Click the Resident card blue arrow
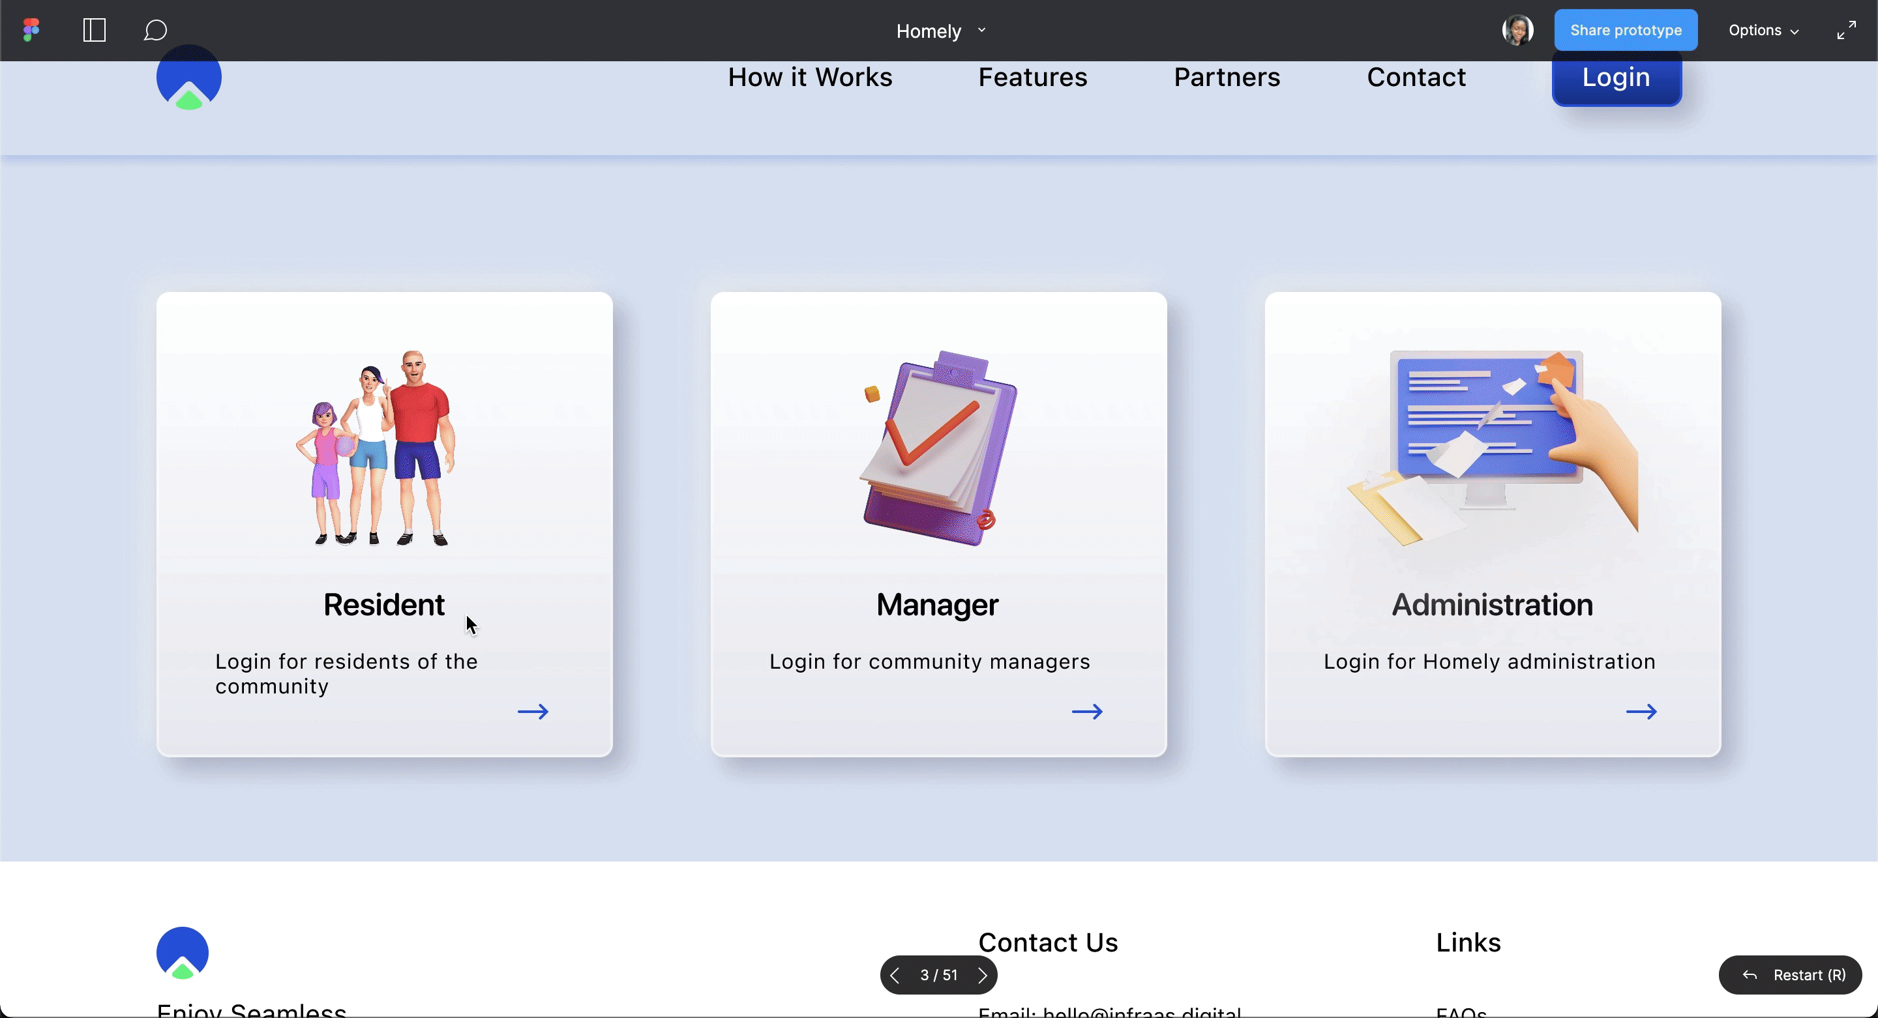 pos(533,711)
